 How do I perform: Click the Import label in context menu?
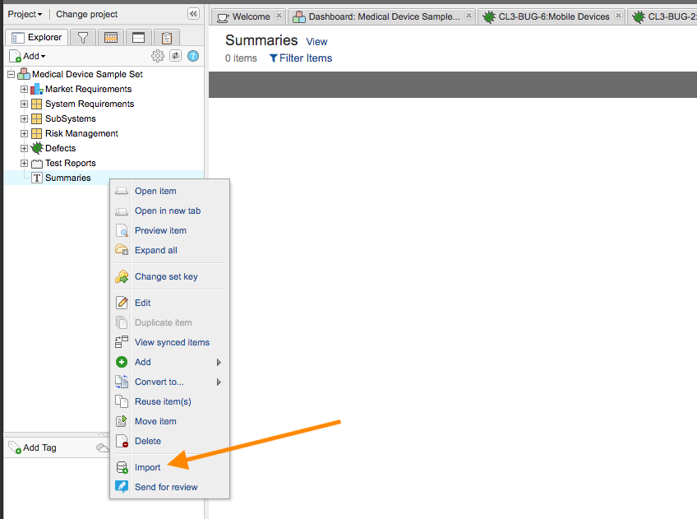(148, 467)
